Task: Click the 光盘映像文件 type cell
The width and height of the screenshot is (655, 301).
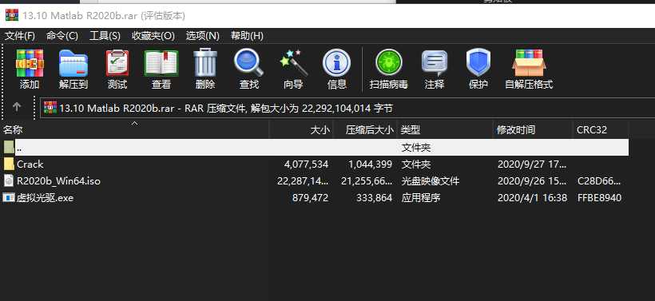Action: tap(431, 180)
